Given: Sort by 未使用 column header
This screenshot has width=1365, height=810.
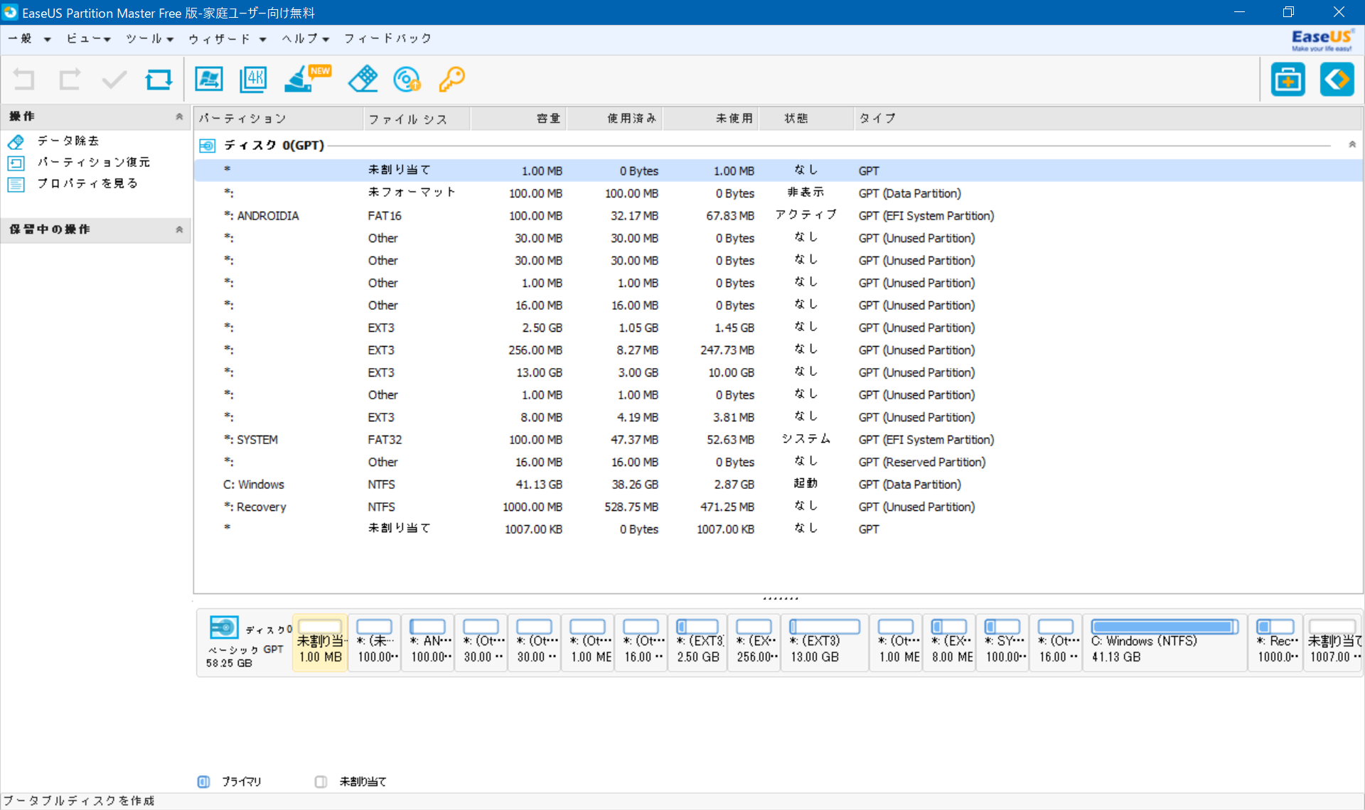Looking at the screenshot, I should [x=710, y=119].
